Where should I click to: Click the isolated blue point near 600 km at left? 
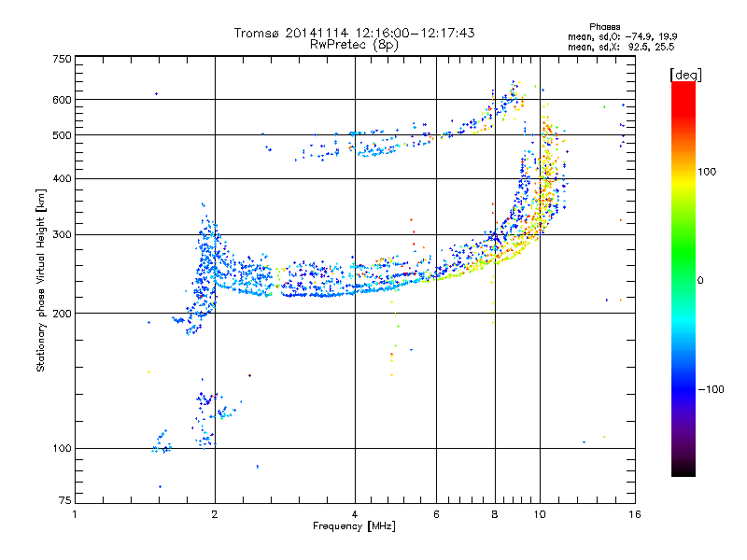[x=156, y=94]
